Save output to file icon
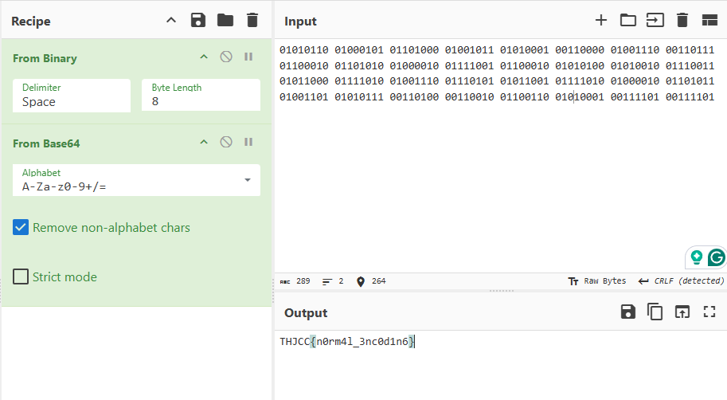 627,312
